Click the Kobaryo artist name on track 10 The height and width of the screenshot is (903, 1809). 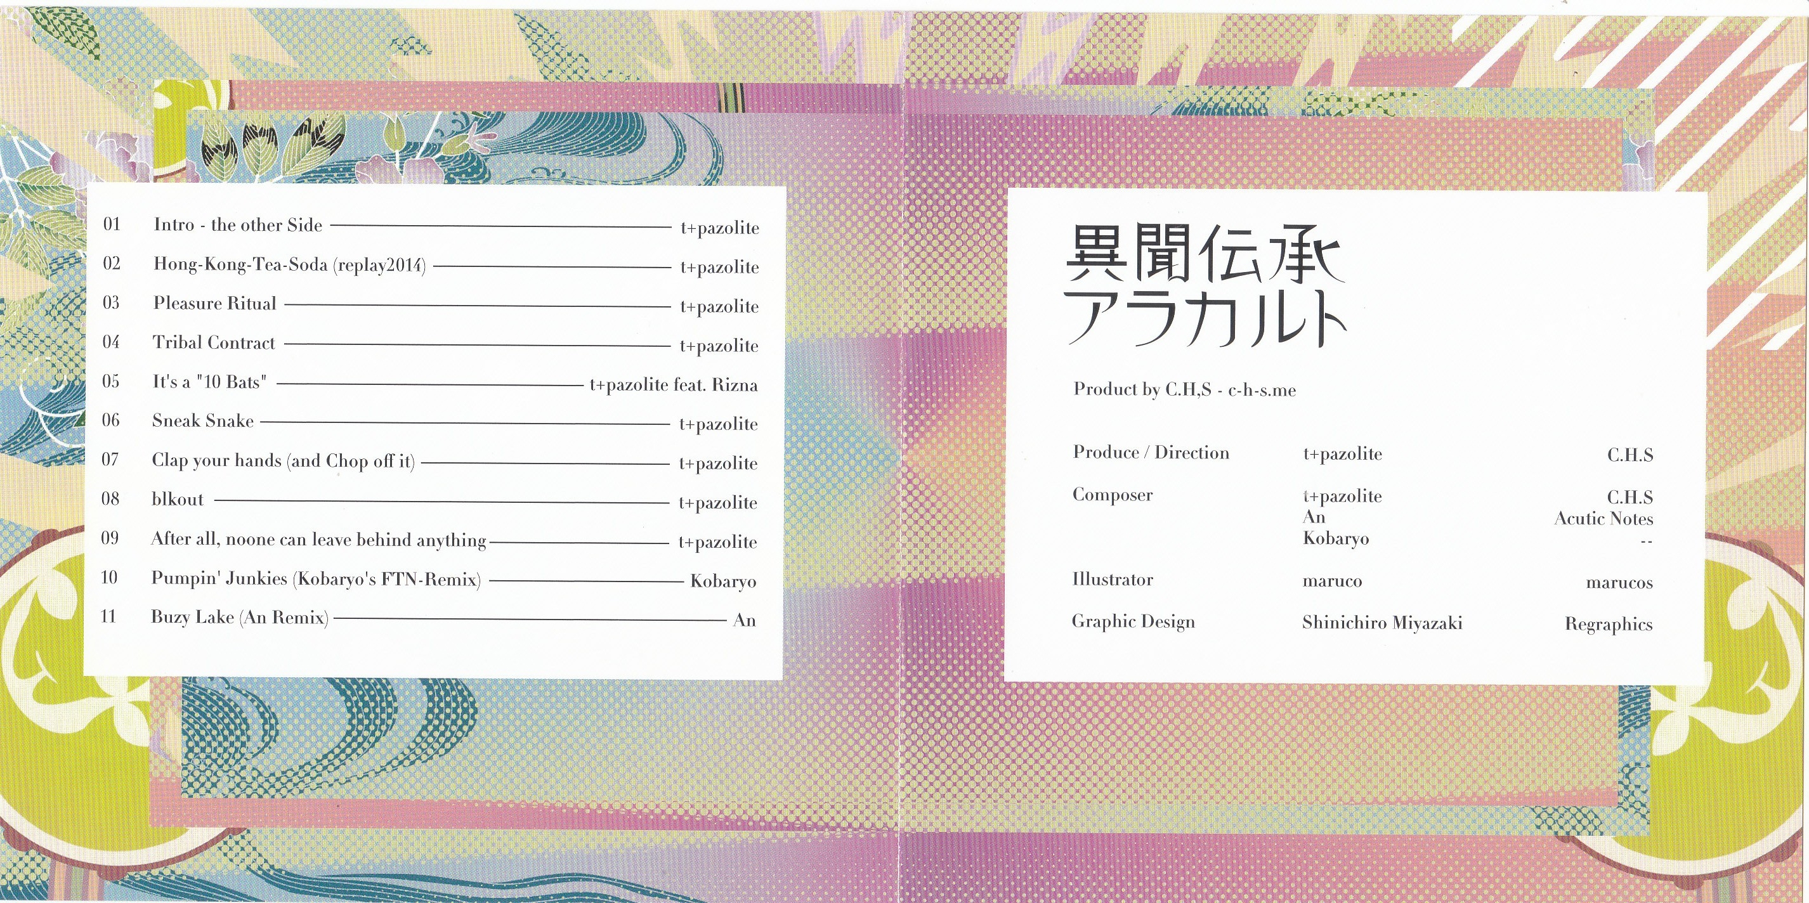[x=722, y=581]
